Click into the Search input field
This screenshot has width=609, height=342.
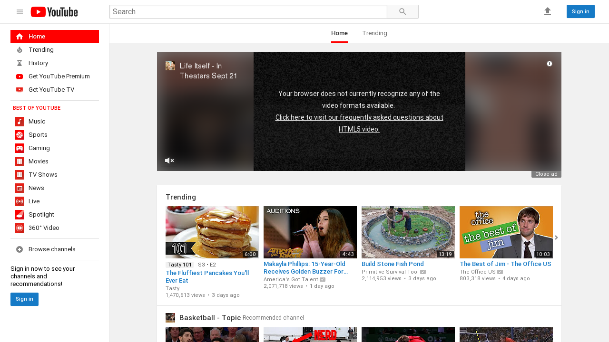248,12
